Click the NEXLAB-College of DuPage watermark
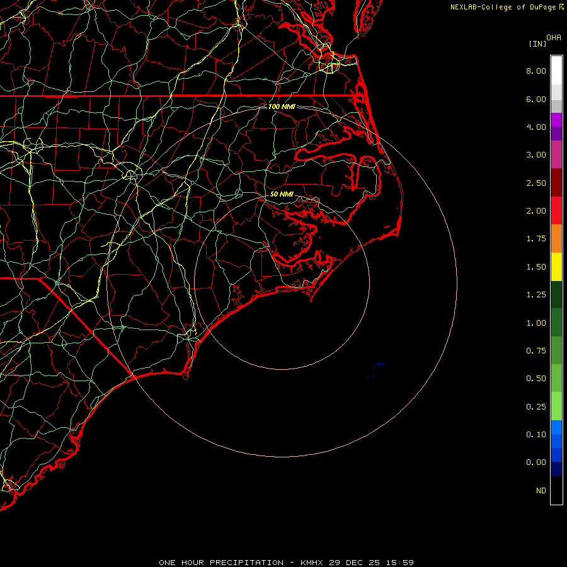Image resolution: width=567 pixels, height=567 pixels. 507,7
